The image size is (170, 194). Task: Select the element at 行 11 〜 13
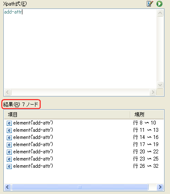point(84,130)
